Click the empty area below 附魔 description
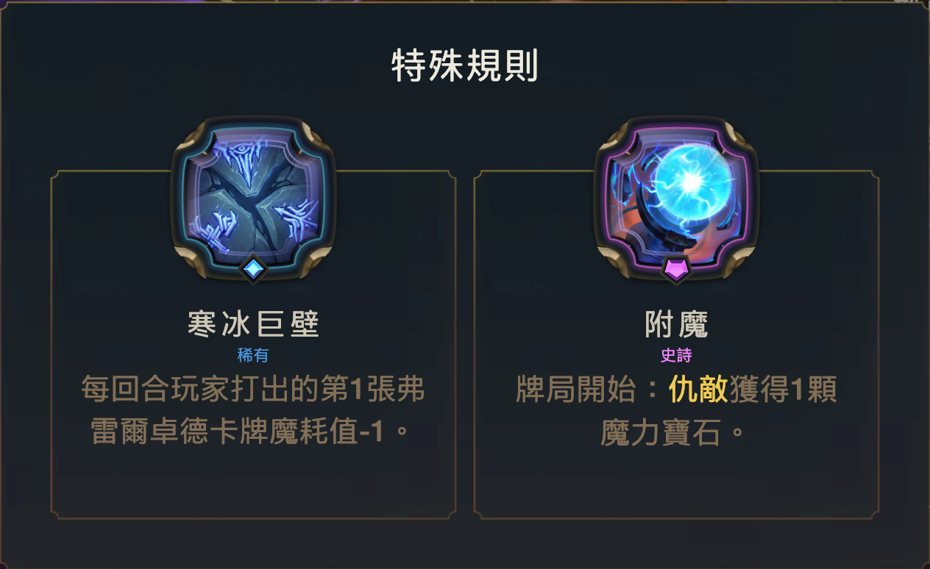This screenshot has height=569, width=930. [x=676, y=482]
